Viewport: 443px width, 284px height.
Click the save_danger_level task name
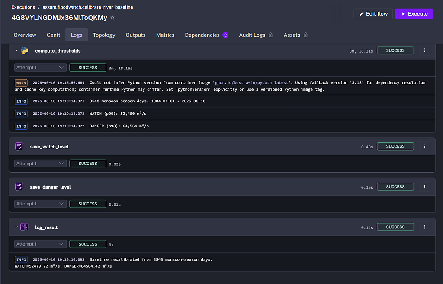click(50, 187)
